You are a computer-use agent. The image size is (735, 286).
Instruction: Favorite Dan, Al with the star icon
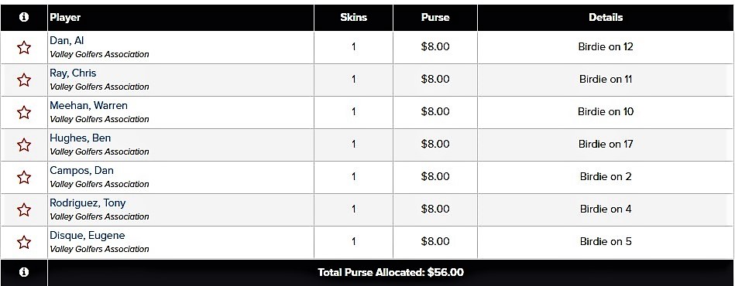24,47
